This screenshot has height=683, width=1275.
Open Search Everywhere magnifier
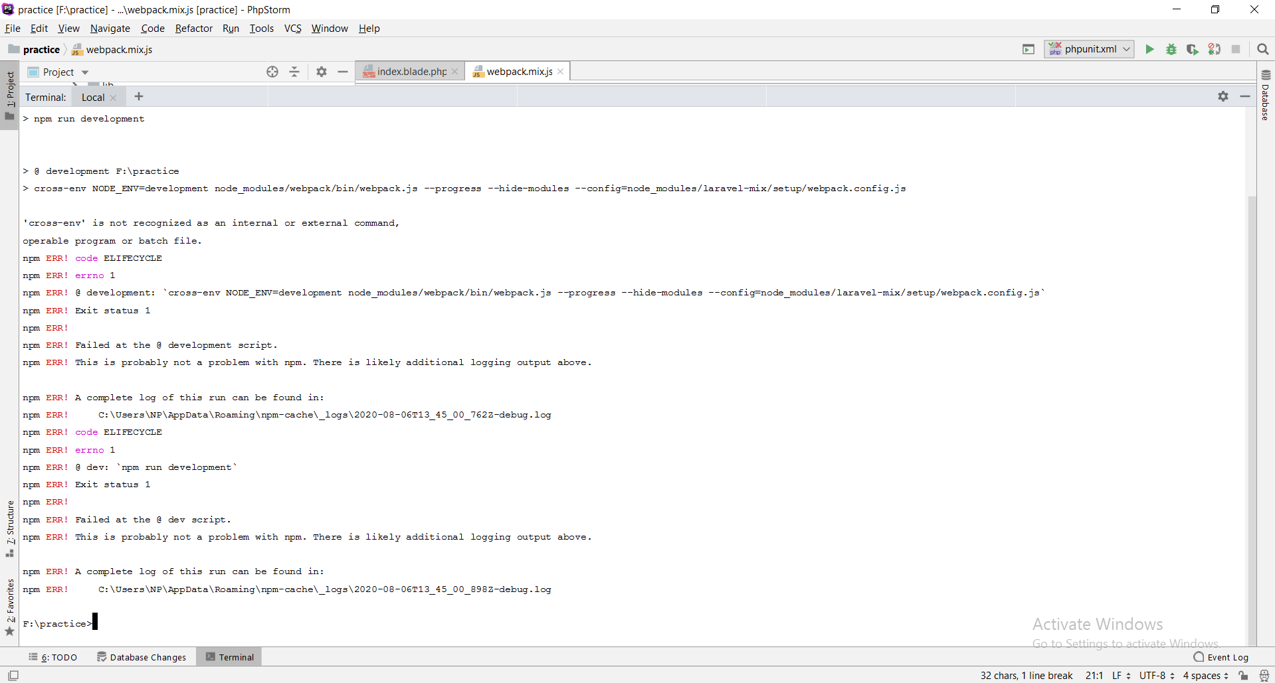[x=1263, y=49]
